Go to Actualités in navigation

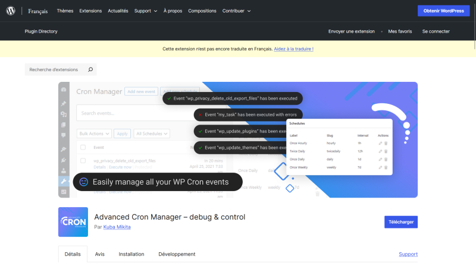118,11
